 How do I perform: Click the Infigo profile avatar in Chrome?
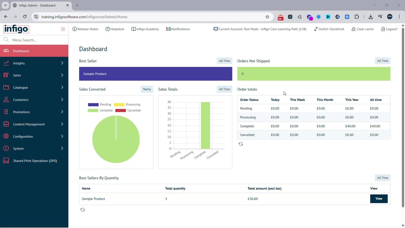(389, 17)
